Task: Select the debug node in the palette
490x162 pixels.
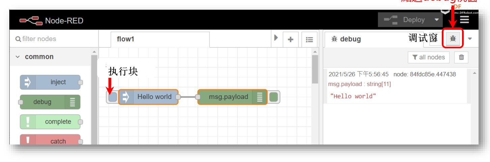Action: (50, 102)
